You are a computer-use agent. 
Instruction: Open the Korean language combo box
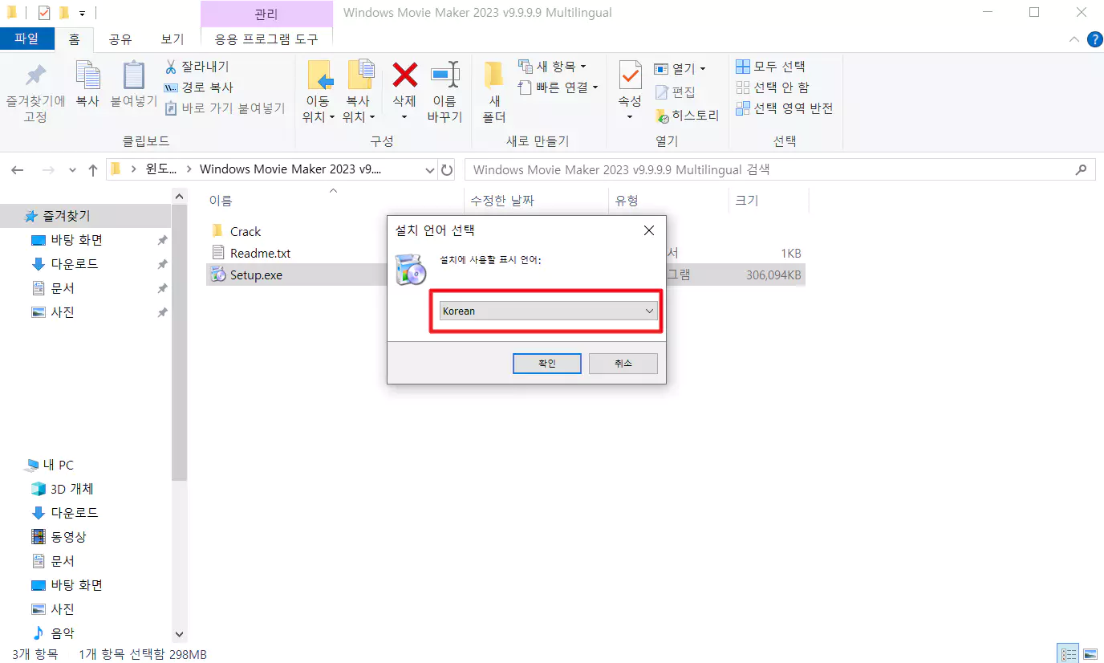(x=549, y=311)
